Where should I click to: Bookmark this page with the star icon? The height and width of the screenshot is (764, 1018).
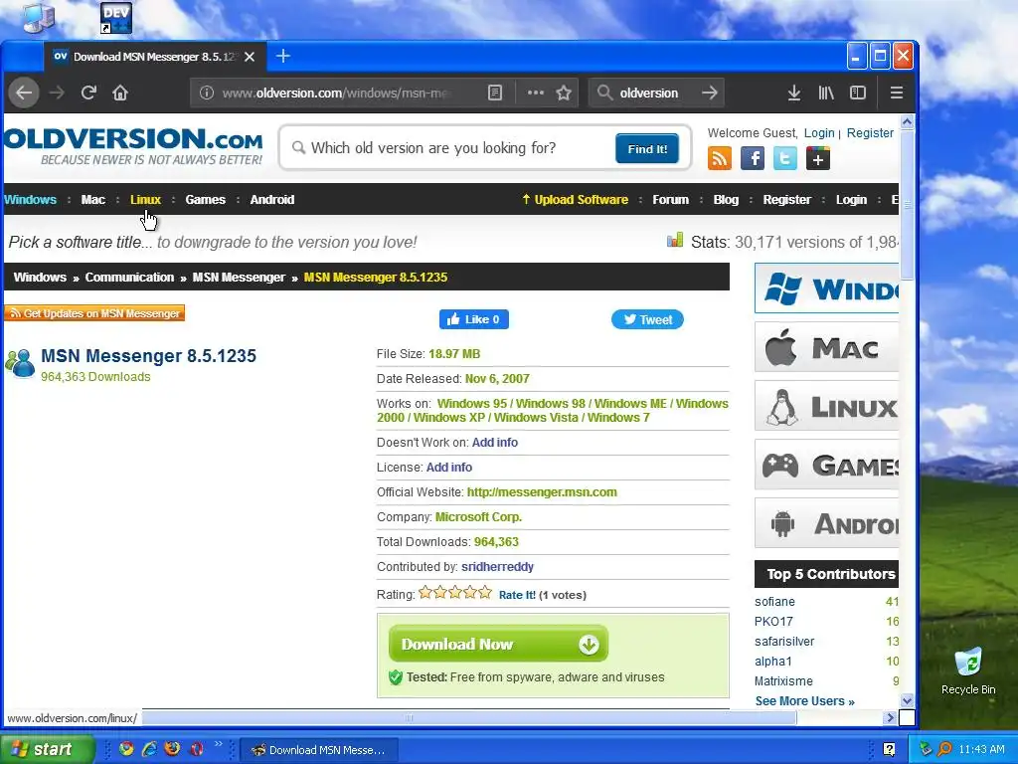[564, 93]
